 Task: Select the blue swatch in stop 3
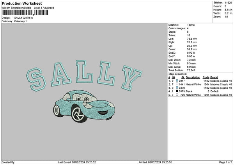177,88
